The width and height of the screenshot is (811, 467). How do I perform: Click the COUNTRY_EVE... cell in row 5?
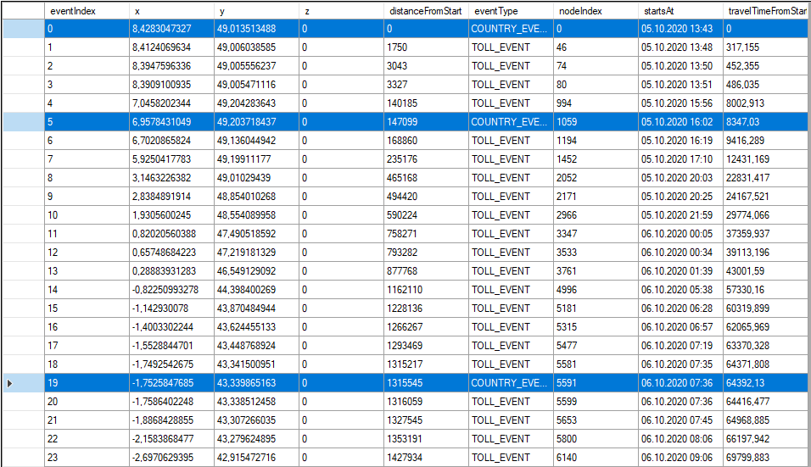pos(511,122)
